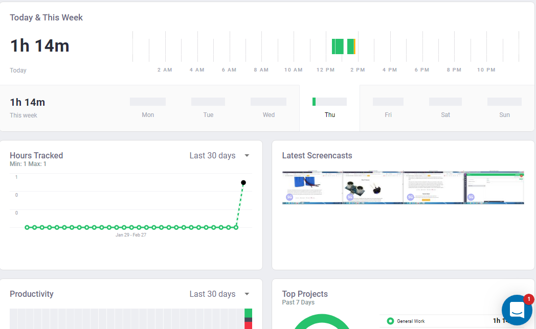Click the second green tracked block before 2 PM
This screenshot has height=329, width=536.
pos(350,46)
